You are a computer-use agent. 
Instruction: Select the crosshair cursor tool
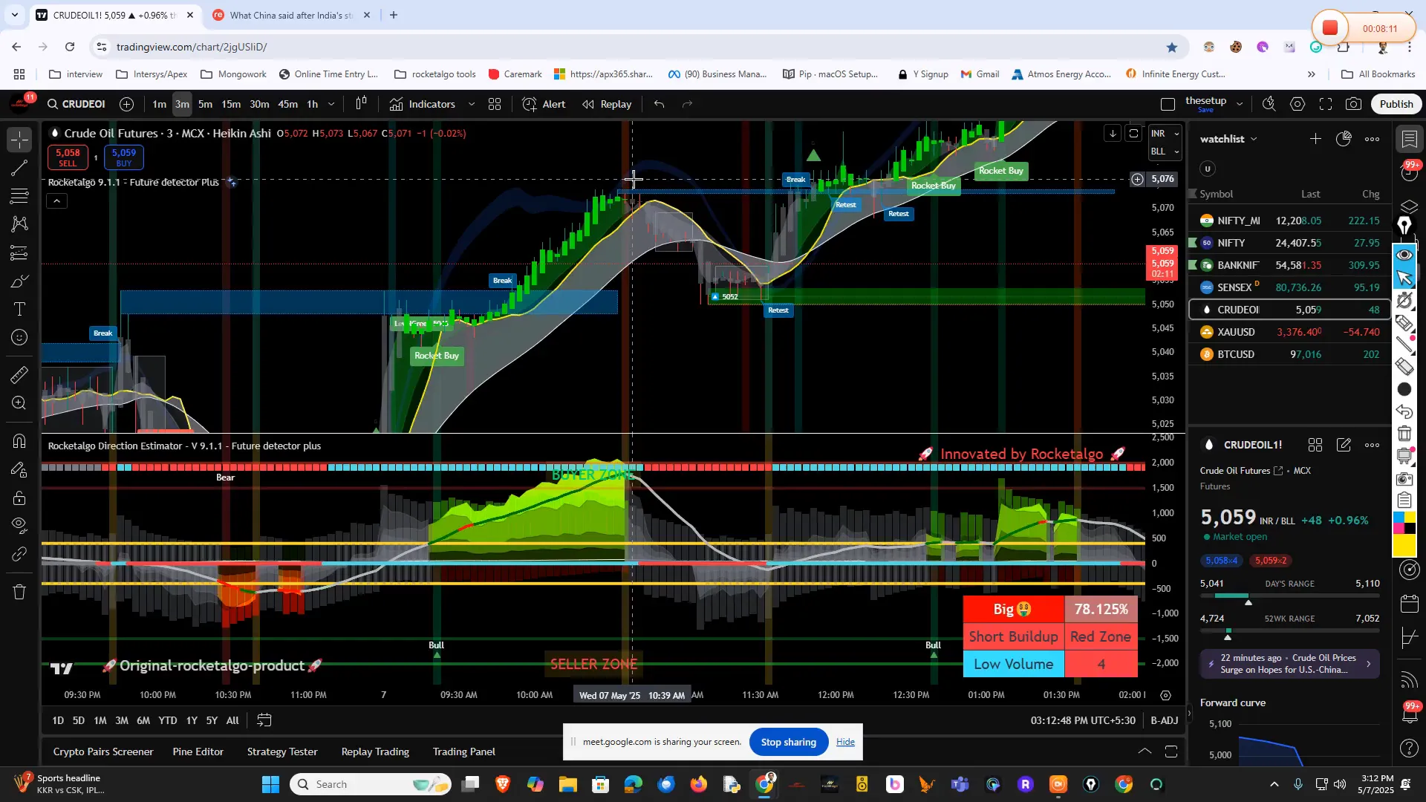pos(20,140)
